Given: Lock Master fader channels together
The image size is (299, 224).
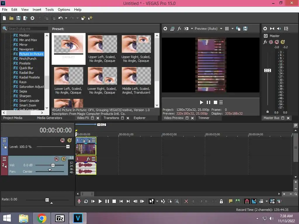Looking at the screenshot, I should (267, 112).
